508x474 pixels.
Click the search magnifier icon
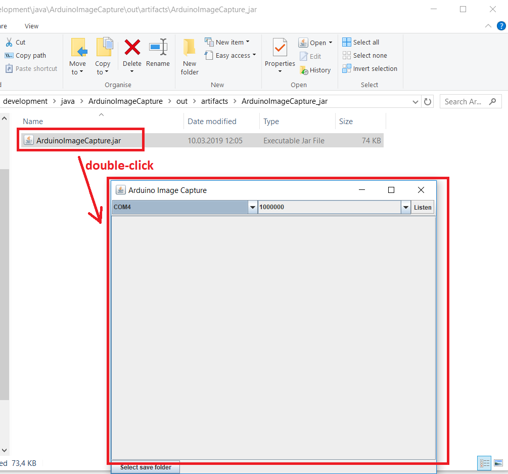tap(493, 102)
